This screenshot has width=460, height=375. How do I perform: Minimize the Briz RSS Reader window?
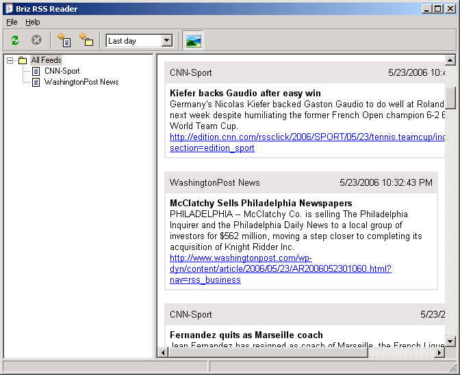[x=426, y=9]
